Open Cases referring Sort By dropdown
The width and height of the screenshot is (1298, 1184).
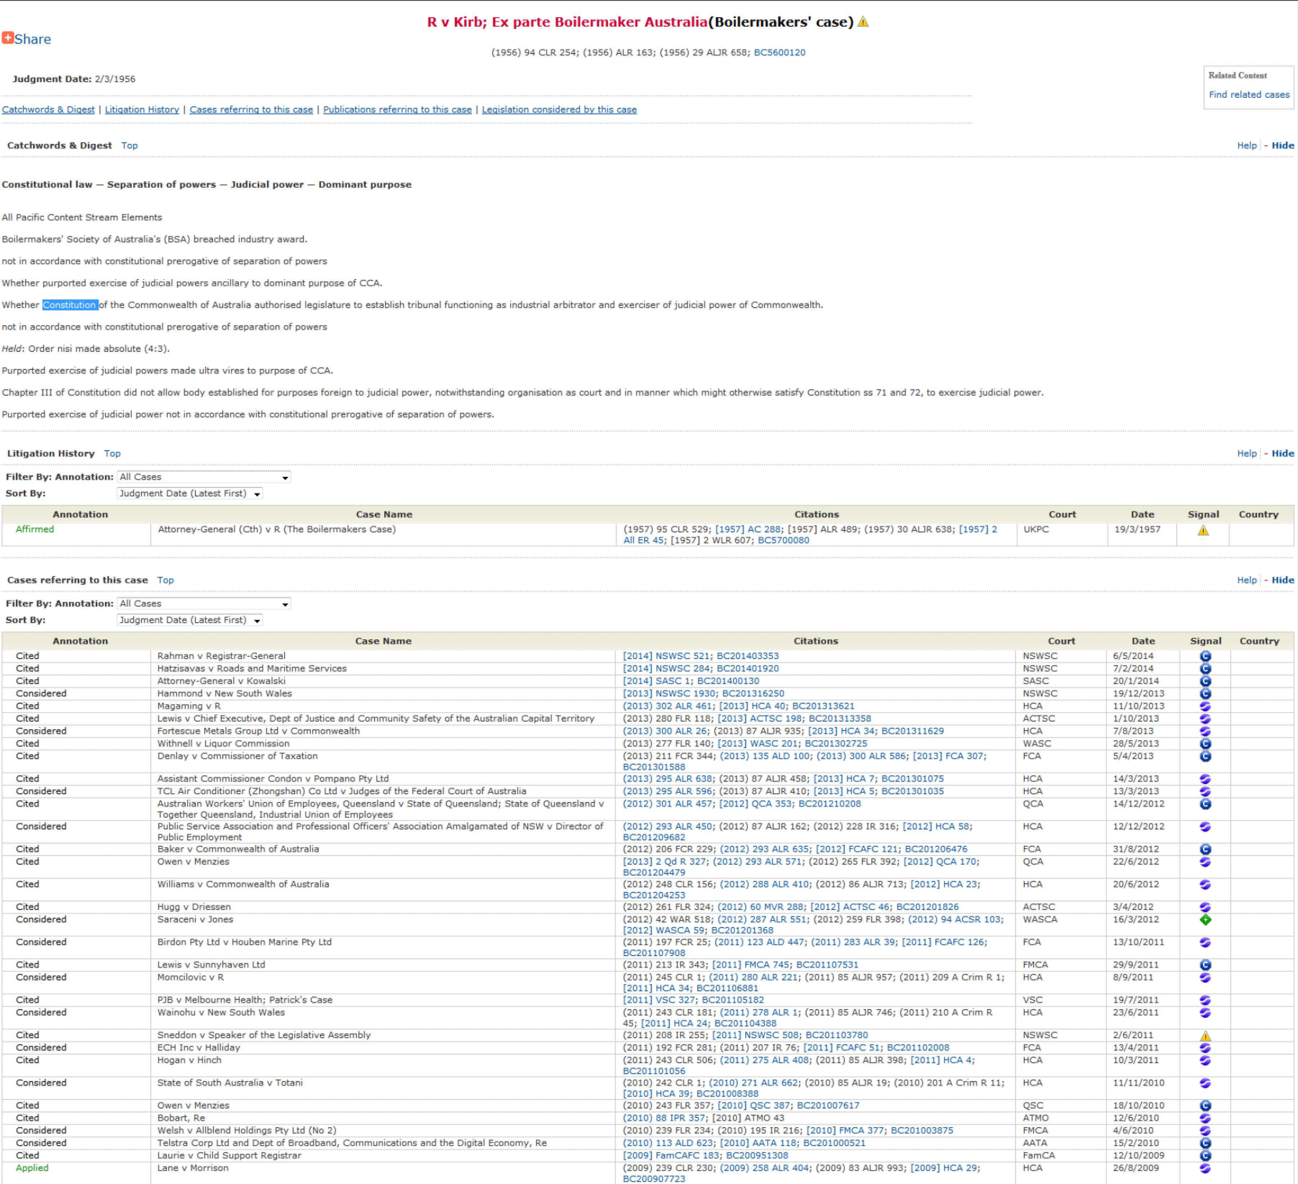(190, 621)
